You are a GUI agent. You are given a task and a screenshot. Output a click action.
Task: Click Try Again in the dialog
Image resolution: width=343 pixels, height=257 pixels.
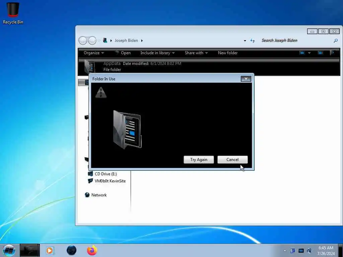click(x=199, y=160)
